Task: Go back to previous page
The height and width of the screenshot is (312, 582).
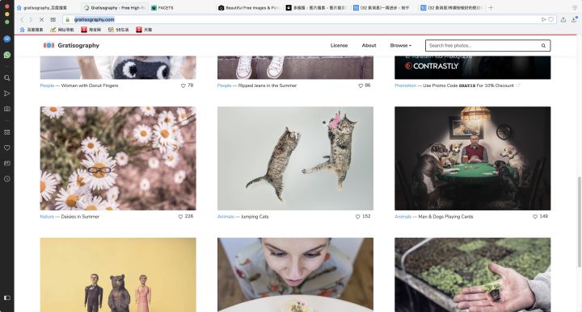Action: tap(22, 19)
